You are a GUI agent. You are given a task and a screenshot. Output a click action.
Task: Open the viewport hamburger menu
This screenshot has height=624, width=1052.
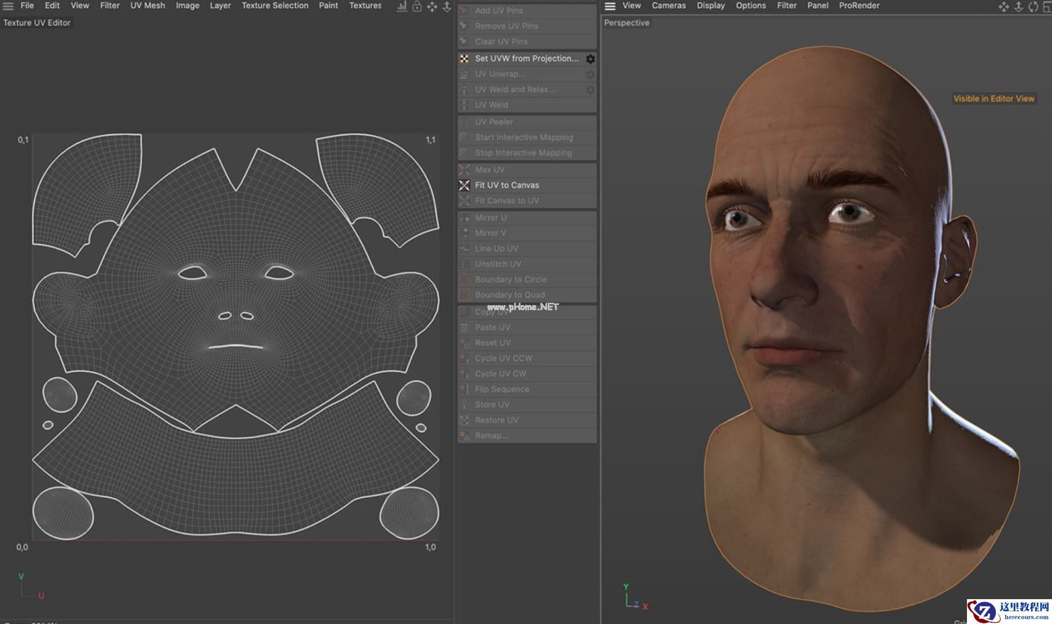click(x=610, y=6)
